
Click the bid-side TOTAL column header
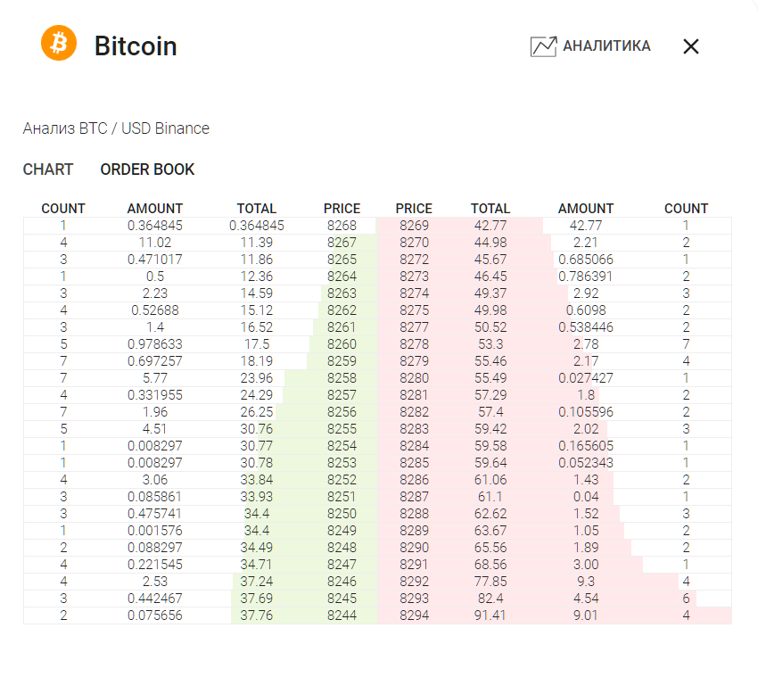(257, 209)
